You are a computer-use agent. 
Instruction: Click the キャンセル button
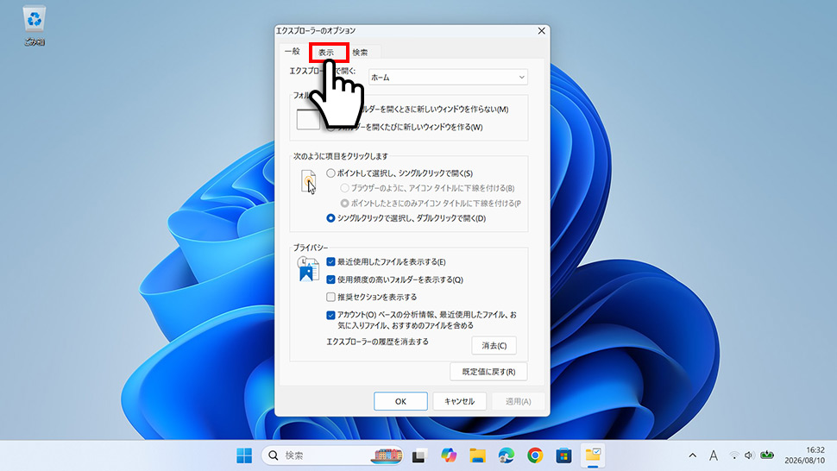(x=459, y=401)
